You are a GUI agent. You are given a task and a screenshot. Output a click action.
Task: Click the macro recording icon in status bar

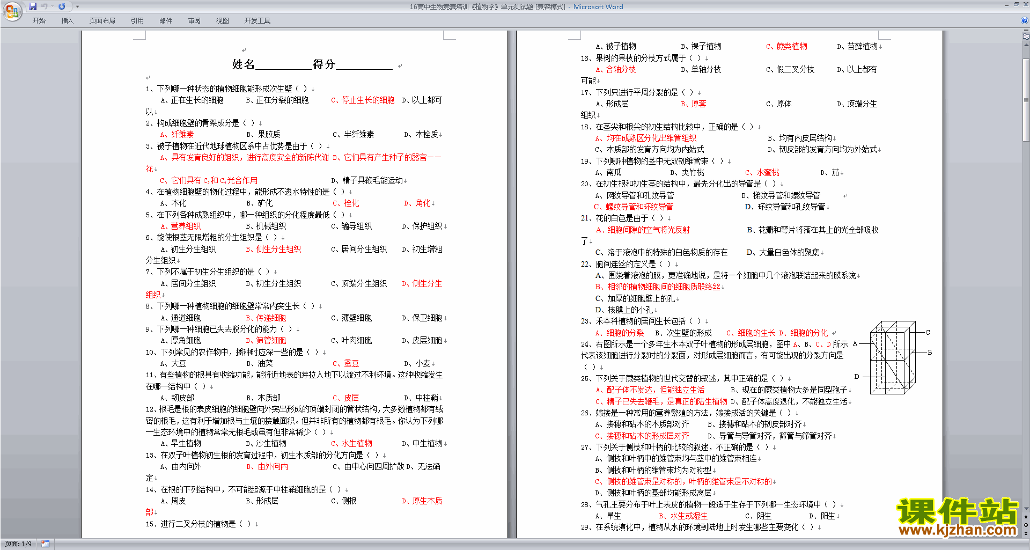tap(45, 544)
